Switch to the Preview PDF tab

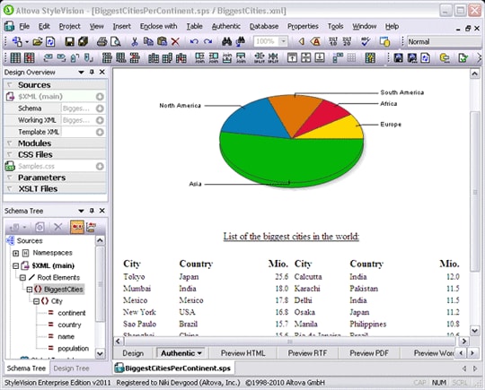click(x=369, y=353)
